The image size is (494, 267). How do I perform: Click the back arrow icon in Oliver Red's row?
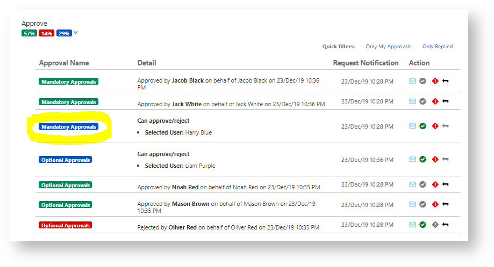pyautogui.click(x=445, y=225)
